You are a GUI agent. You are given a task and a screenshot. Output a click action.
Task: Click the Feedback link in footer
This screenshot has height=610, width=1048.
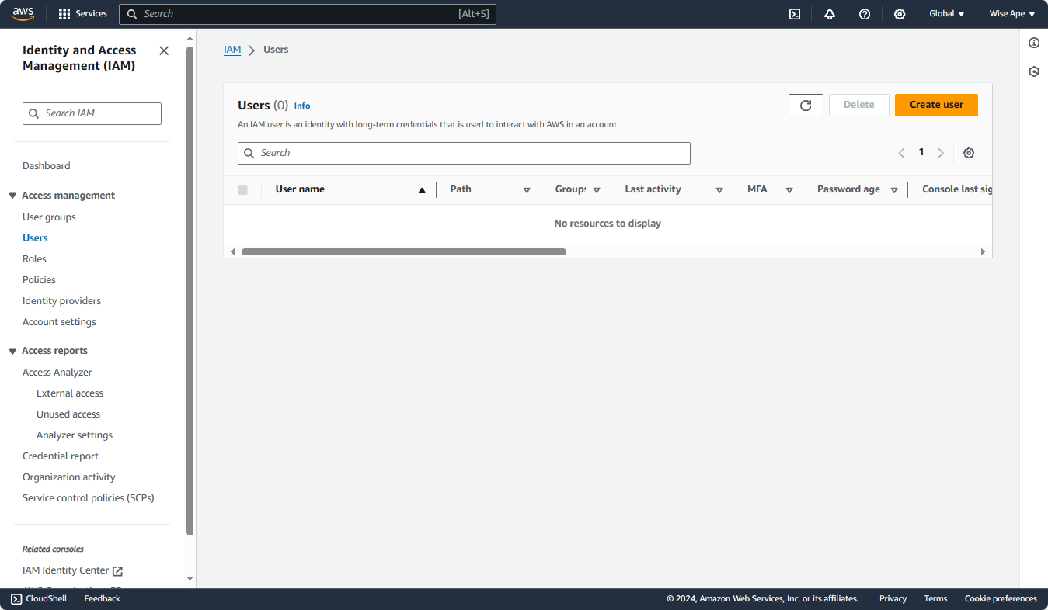103,598
